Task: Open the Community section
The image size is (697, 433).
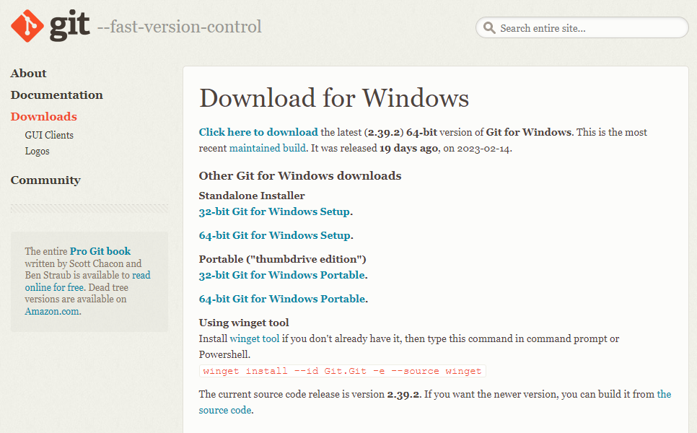Action: 45,180
